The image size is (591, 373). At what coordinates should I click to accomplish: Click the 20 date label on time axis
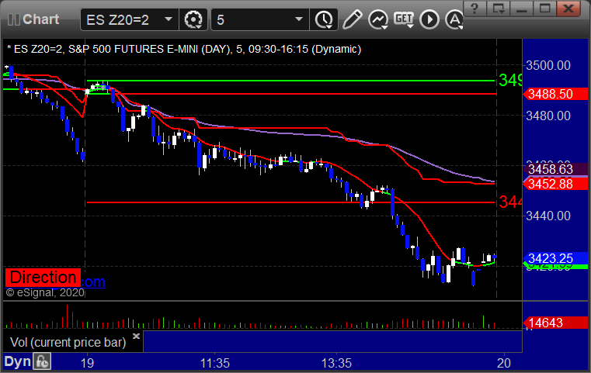503,363
